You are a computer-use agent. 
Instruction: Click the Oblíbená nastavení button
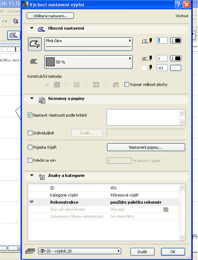click(x=50, y=16)
